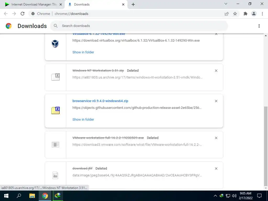Share this page using the address bar icon

click(x=227, y=14)
